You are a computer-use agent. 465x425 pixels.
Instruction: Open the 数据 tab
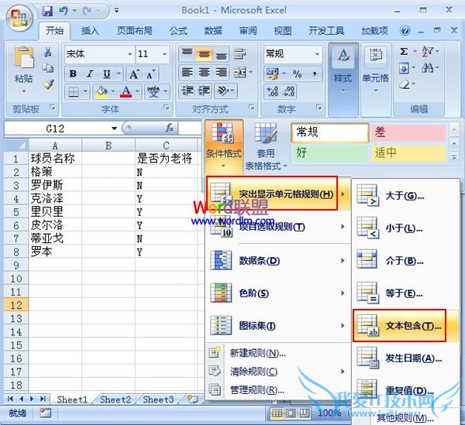(x=213, y=30)
